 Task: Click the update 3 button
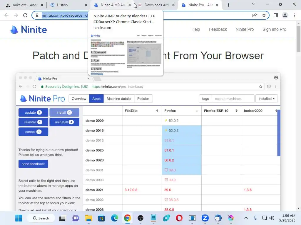[x=33, y=112]
